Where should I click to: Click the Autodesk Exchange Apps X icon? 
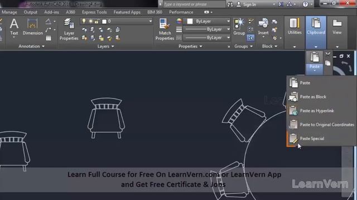281,4
